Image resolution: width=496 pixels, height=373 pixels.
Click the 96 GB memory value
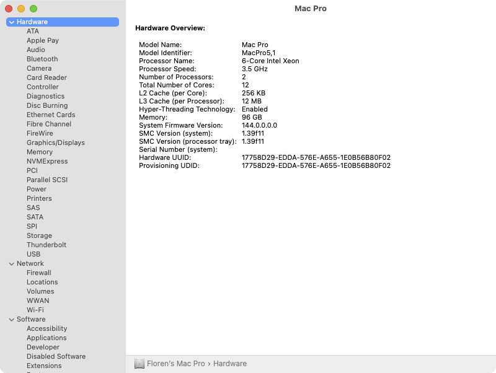pyautogui.click(x=252, y=117)
